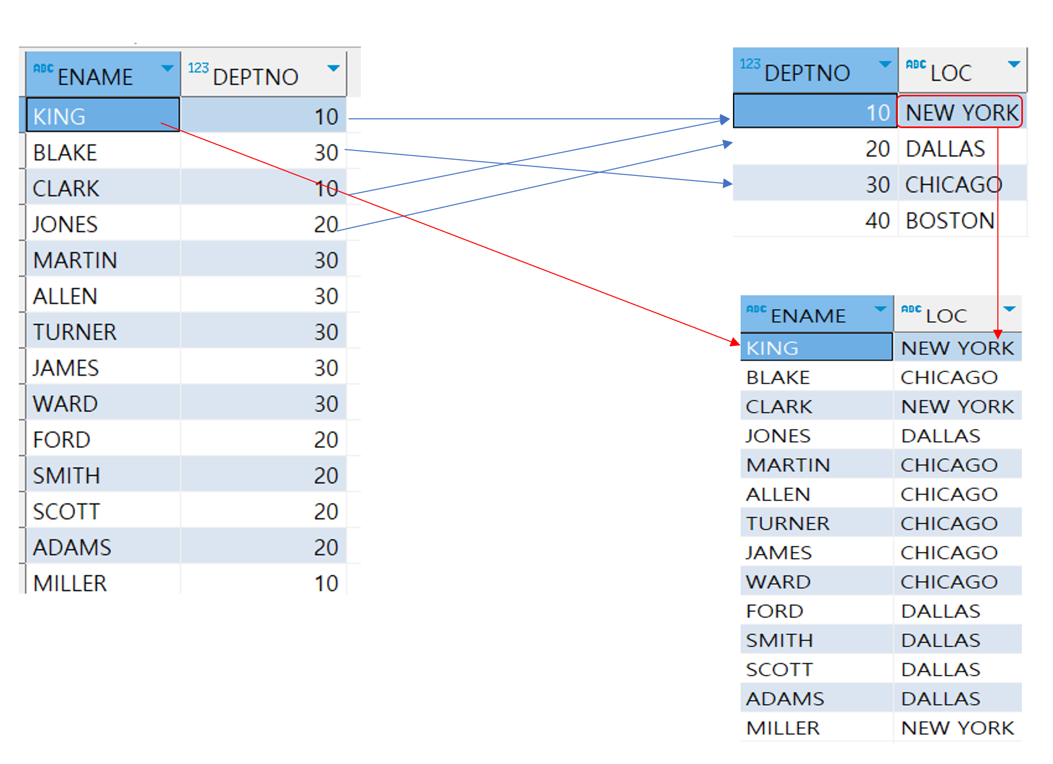
Task: Click the left table's DEPTNO column header
Action: coord(255,77)
